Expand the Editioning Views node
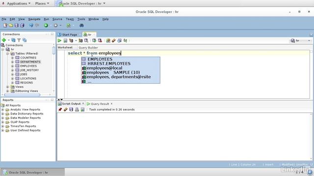 pyautogui.click(x=8, y=91)
